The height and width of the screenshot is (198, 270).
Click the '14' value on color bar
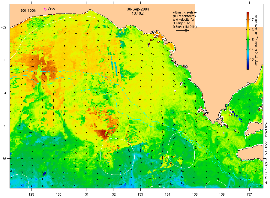pos(252,49)
